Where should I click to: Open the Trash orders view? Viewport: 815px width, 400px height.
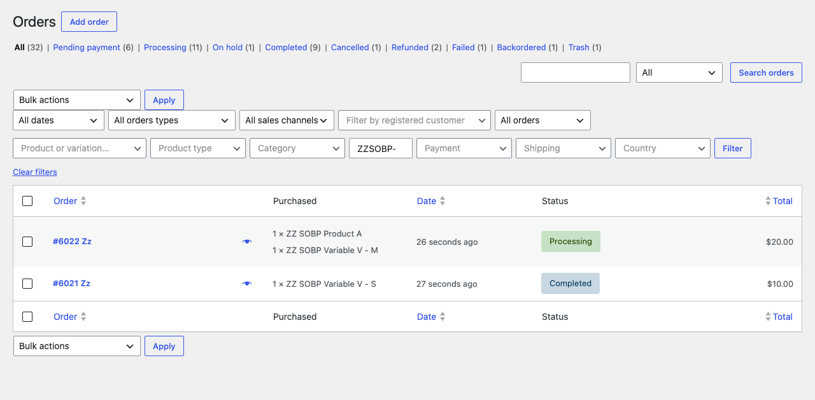(579, 48)
